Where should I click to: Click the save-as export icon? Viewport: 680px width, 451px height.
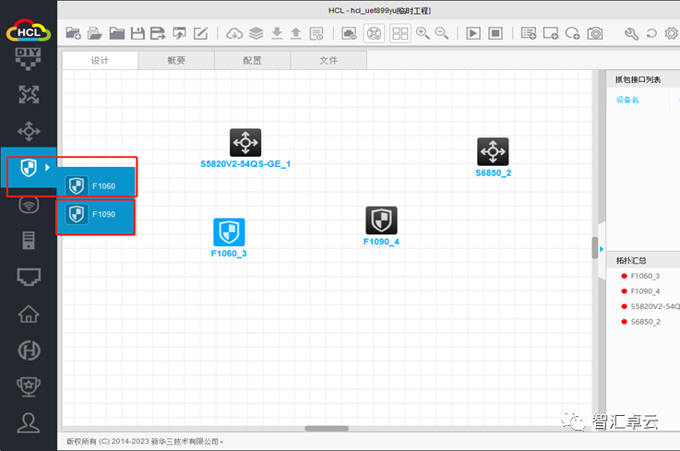158,33
